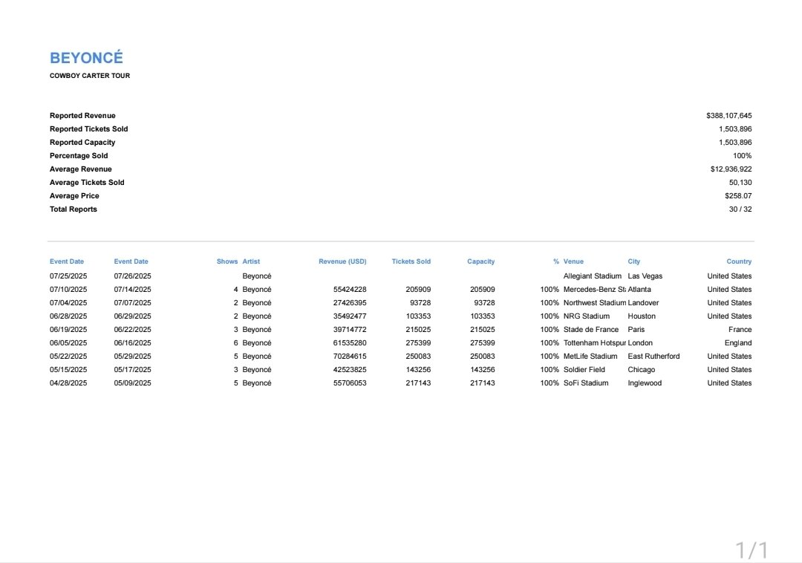Select the 70284615 revenue cell
This screenshot has width=802, height=563.
(350, 356)
